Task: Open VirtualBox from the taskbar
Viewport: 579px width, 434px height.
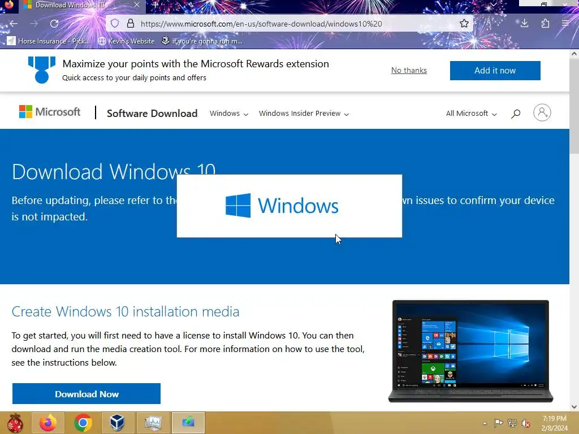Action: coord(118,423)
